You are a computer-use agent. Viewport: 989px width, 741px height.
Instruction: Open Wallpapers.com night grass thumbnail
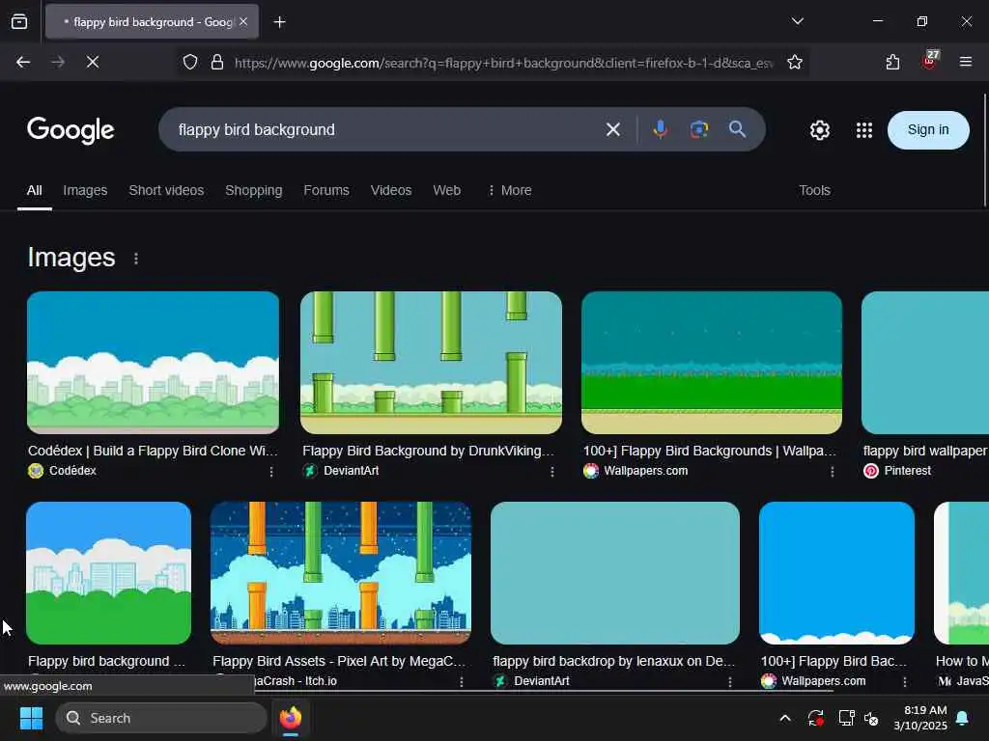click(712, 363)
